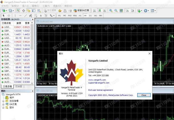174x120 pixels.
Task: Click the account person icon in toolbar
Action: [x=65, y=10]
